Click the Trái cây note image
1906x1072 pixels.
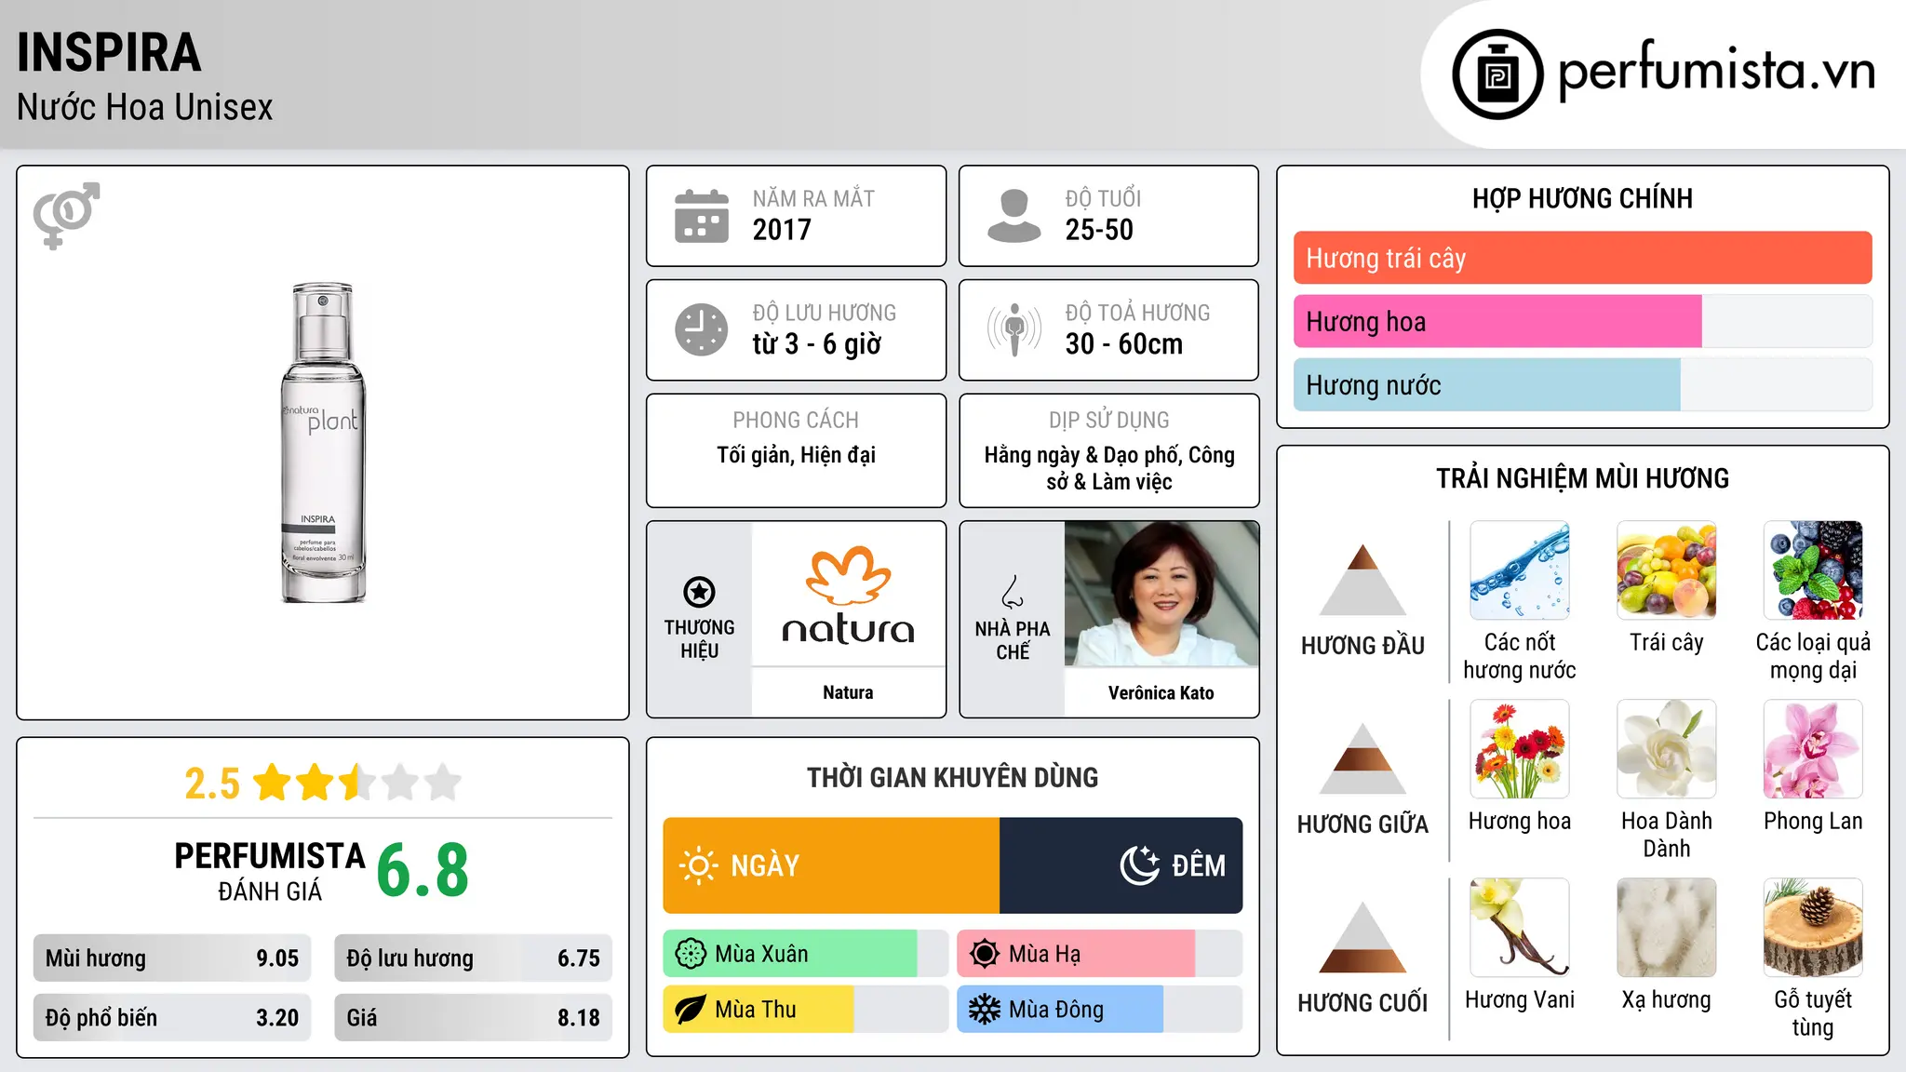coord(1666,570)
